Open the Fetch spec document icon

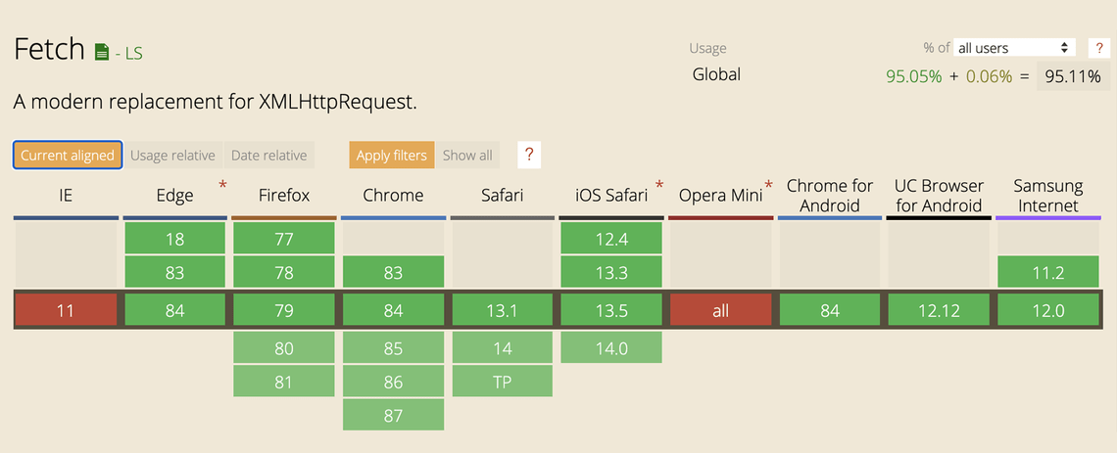[x=103, y=51]
